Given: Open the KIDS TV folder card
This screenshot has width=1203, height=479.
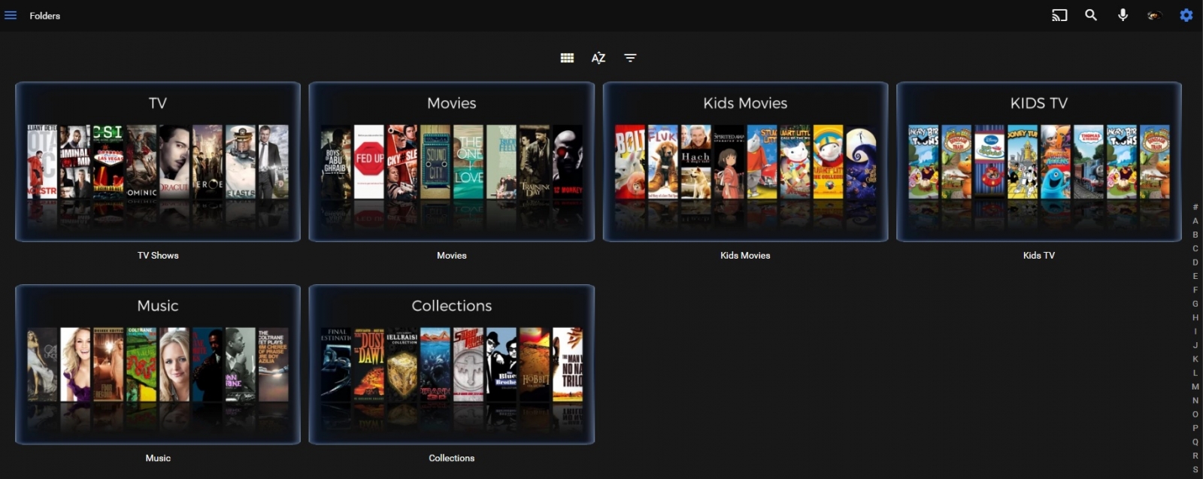Looking at the screenshot, I should (x=1039, y=162).
